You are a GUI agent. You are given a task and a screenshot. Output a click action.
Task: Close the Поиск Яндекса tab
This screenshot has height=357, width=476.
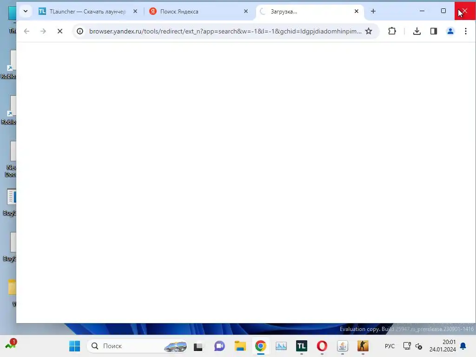246,11
